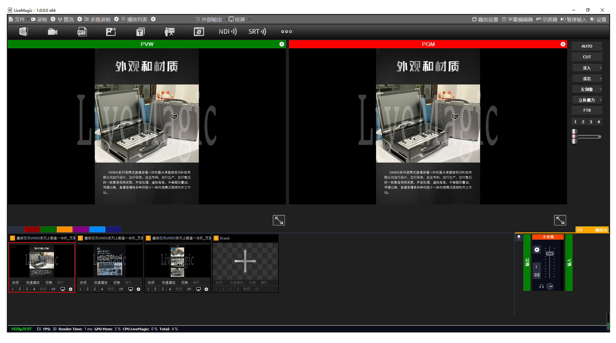Viewport: 616px width, 343px height.
Task: Show master audio info button
Action: (x=537, y=267)
